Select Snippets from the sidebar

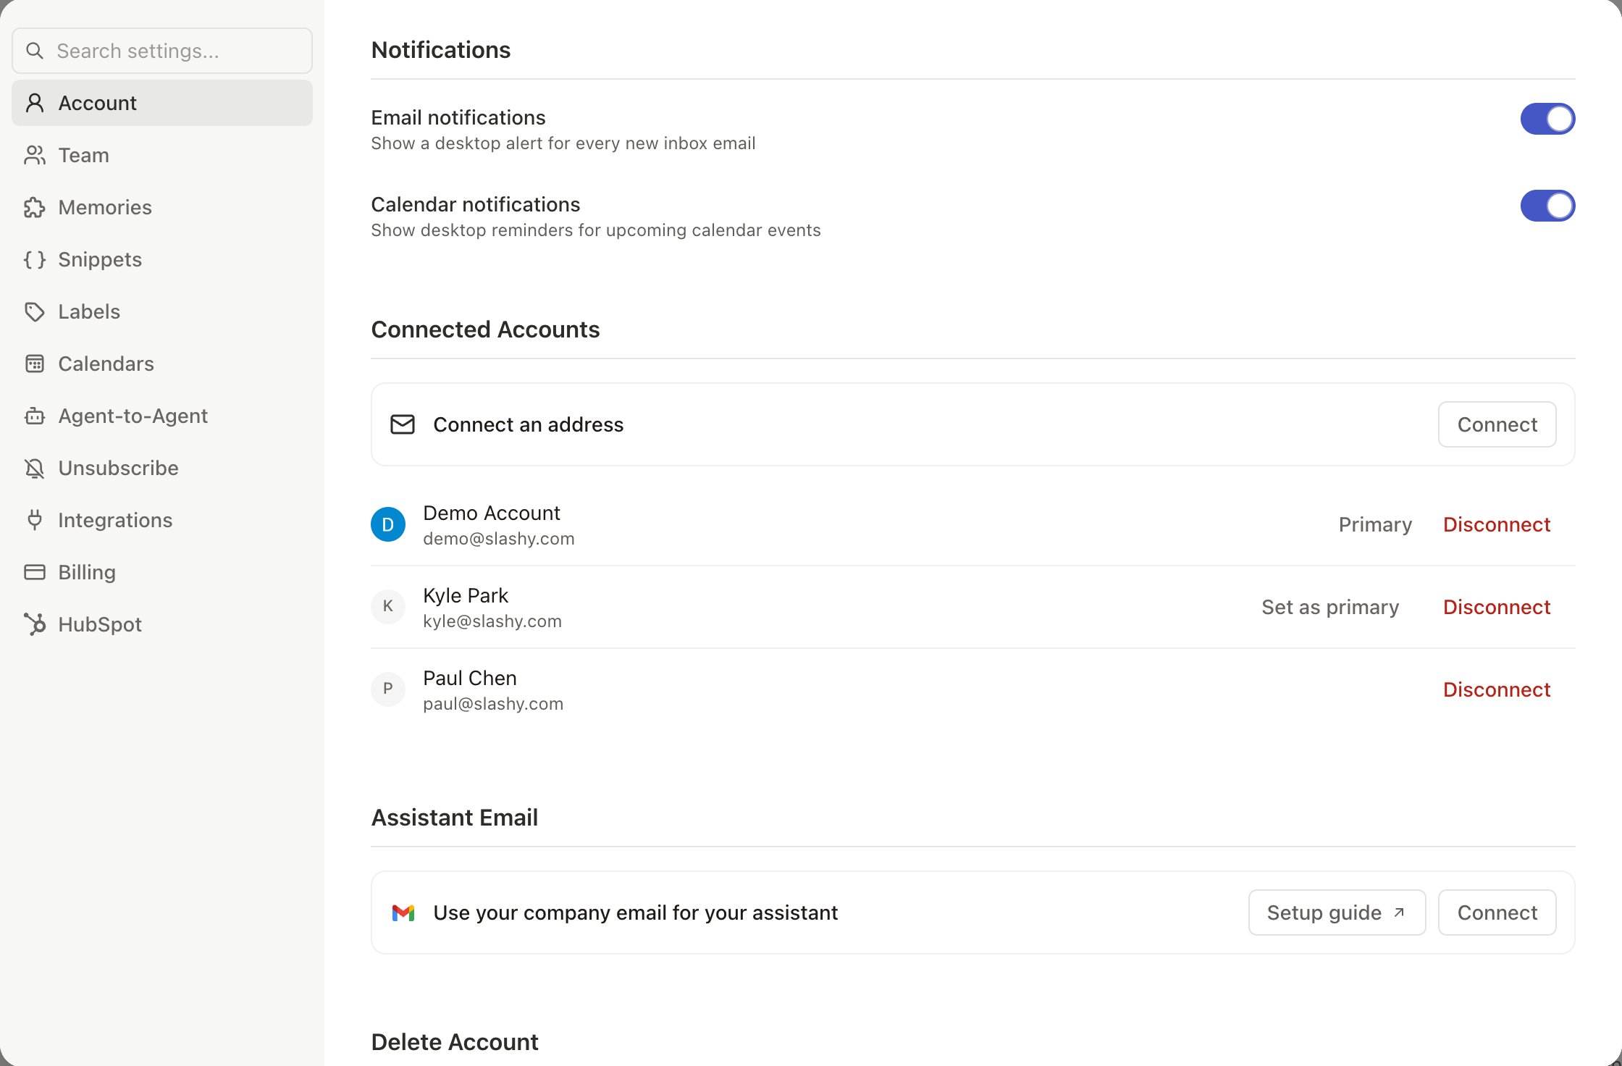tap(162, 259)
